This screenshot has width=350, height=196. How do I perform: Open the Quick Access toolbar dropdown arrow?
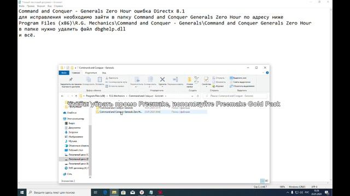(x=75, y=68)
